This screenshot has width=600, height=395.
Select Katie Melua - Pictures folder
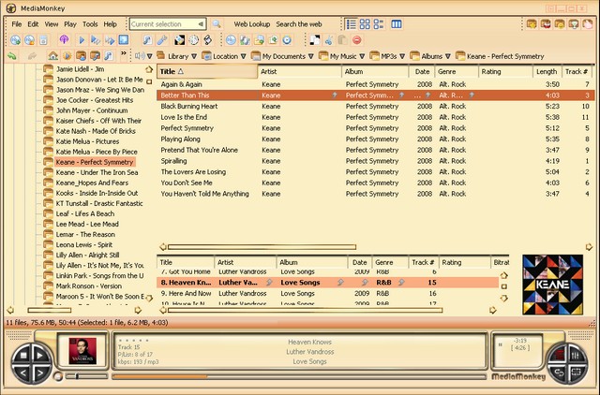pyautogui.click(x=87, y=141)
